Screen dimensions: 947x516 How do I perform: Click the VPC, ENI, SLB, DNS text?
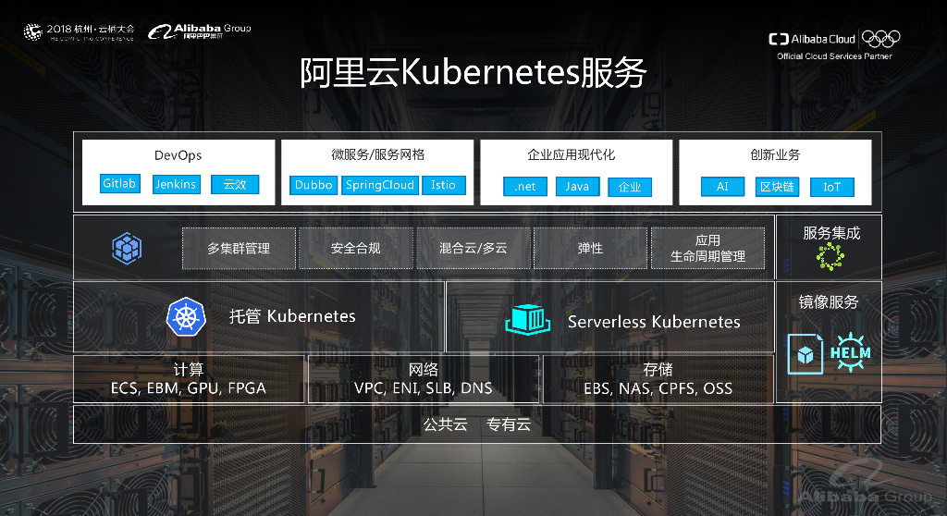coord(424,387)
